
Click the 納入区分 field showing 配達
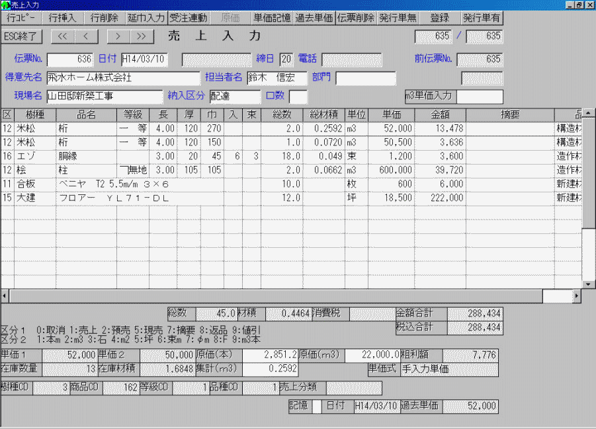[x=235, y=96]
